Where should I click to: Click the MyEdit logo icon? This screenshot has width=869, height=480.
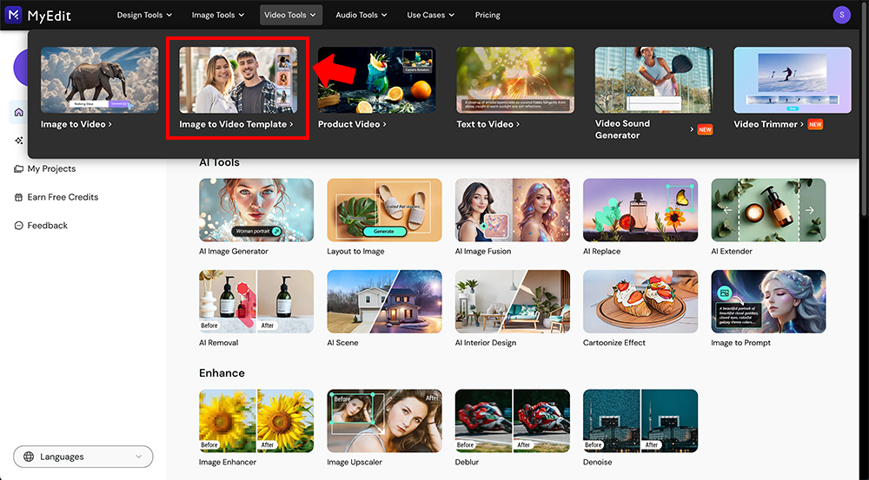pos(13,15)
